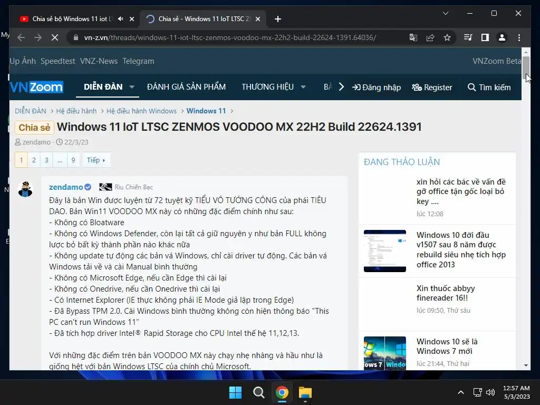
Task: Stop loading the page
Action: click(x=55, y=37)
